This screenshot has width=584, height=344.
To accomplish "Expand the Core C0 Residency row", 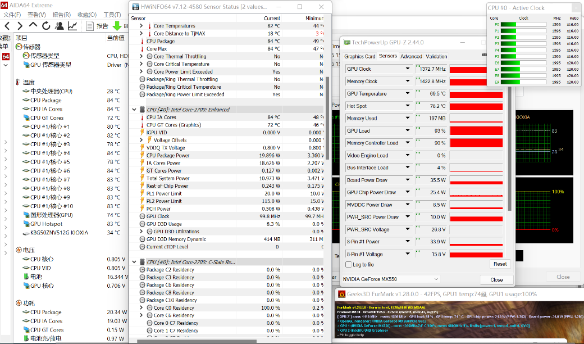I will (x=141, y=308).
